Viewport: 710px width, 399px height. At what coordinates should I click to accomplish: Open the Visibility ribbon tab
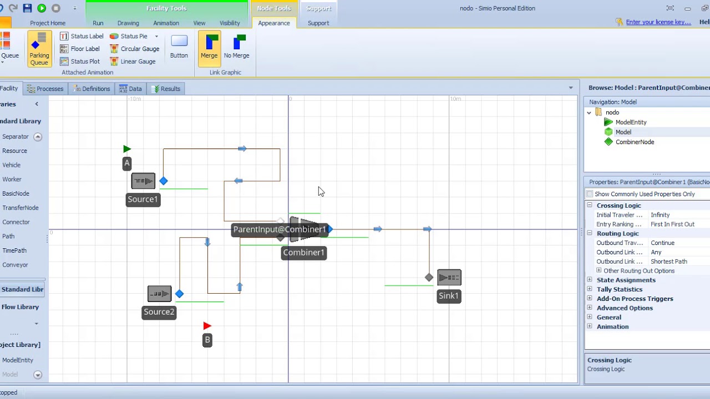pyautogui.click(x=230, y=23)
